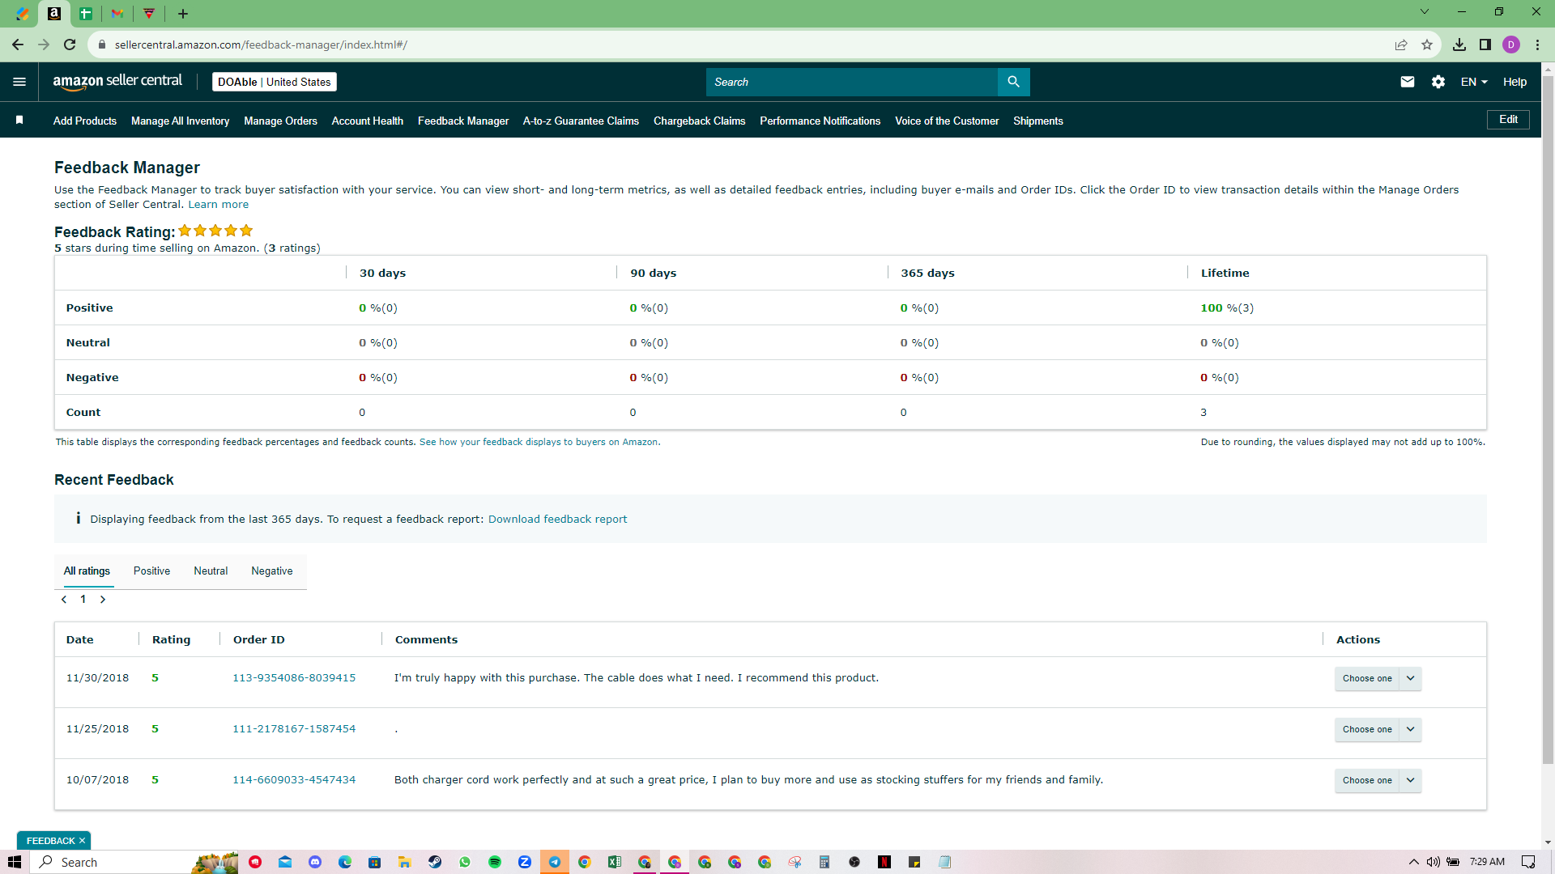Screen dimensions: 1555x874
Task: Open Chrome downloads icon
Action: tap(1459, 45)
